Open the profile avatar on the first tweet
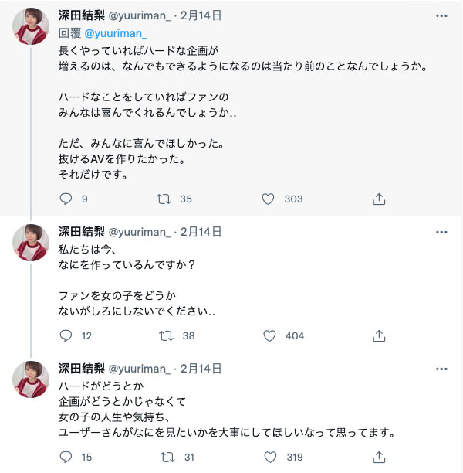The width and height of the screenshot is (463, 473). coord(32,27)
